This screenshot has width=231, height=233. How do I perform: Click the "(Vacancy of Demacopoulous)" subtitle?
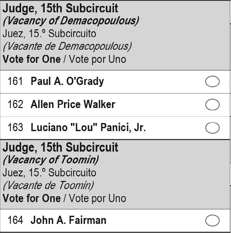pos(71,21)
